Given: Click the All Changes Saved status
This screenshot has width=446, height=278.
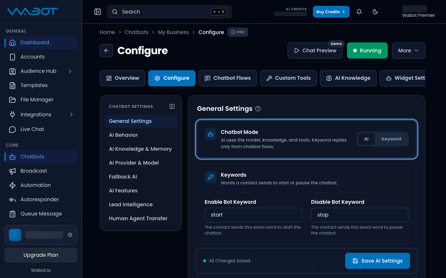Looking at the screenshot, I should (227, 261).
